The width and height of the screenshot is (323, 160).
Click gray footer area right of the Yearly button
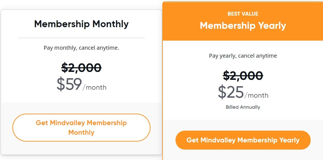(x=316, y=140)
